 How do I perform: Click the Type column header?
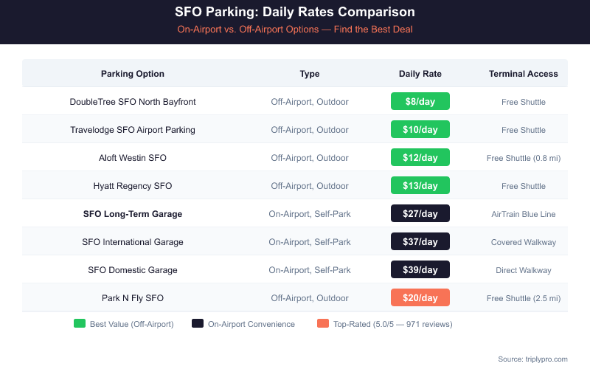pyautogui.click(x=310, y=74)
